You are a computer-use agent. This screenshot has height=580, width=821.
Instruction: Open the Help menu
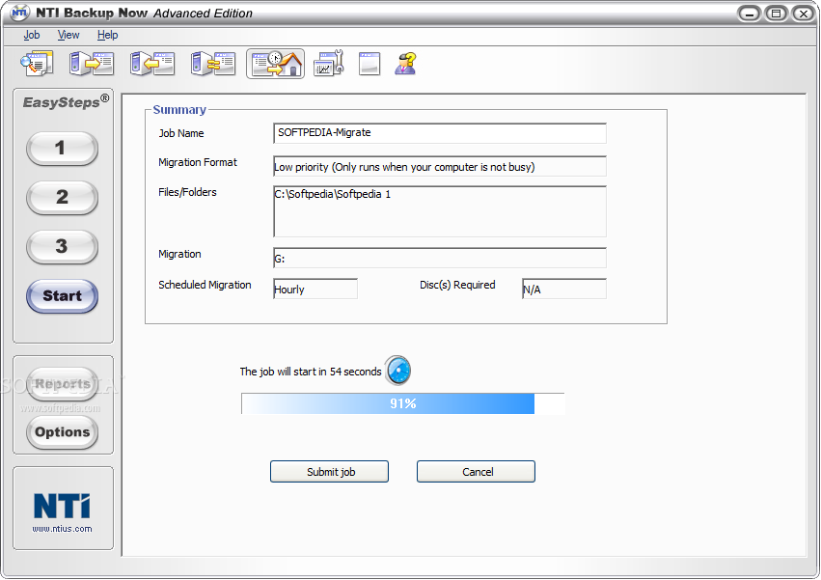(x=107, y=35)
